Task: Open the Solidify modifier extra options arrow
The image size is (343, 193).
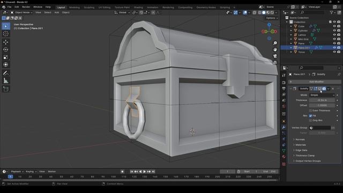Action: [329, 88]
